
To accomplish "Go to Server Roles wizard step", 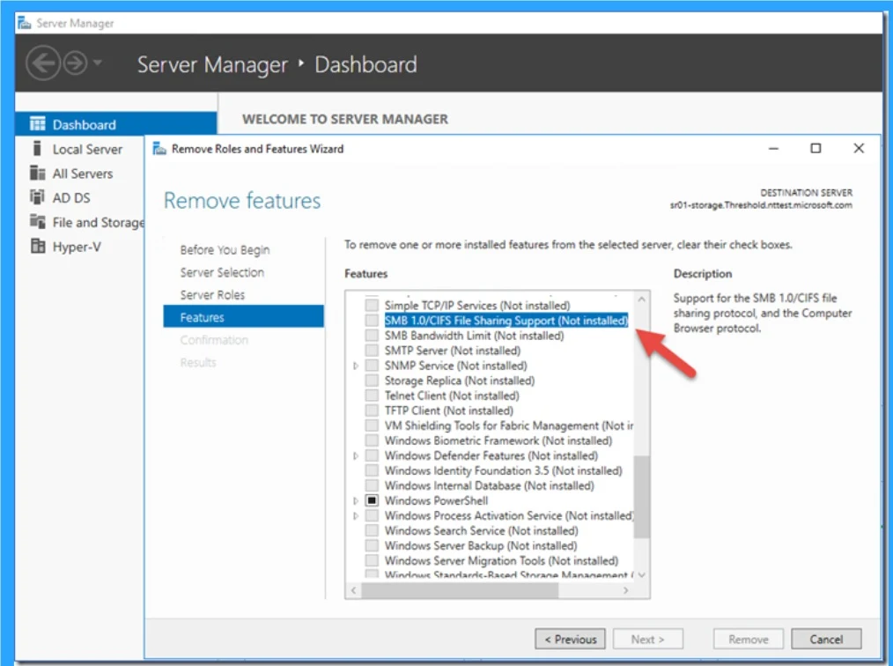I will 212,295.
